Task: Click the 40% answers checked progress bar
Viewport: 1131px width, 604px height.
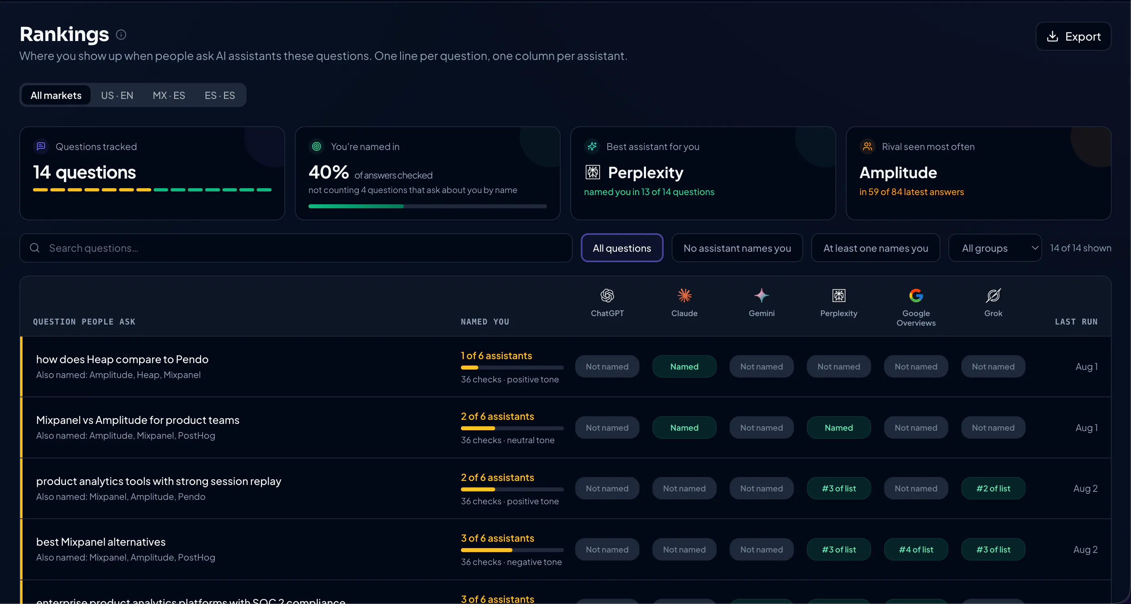Action: coord(427,206)
